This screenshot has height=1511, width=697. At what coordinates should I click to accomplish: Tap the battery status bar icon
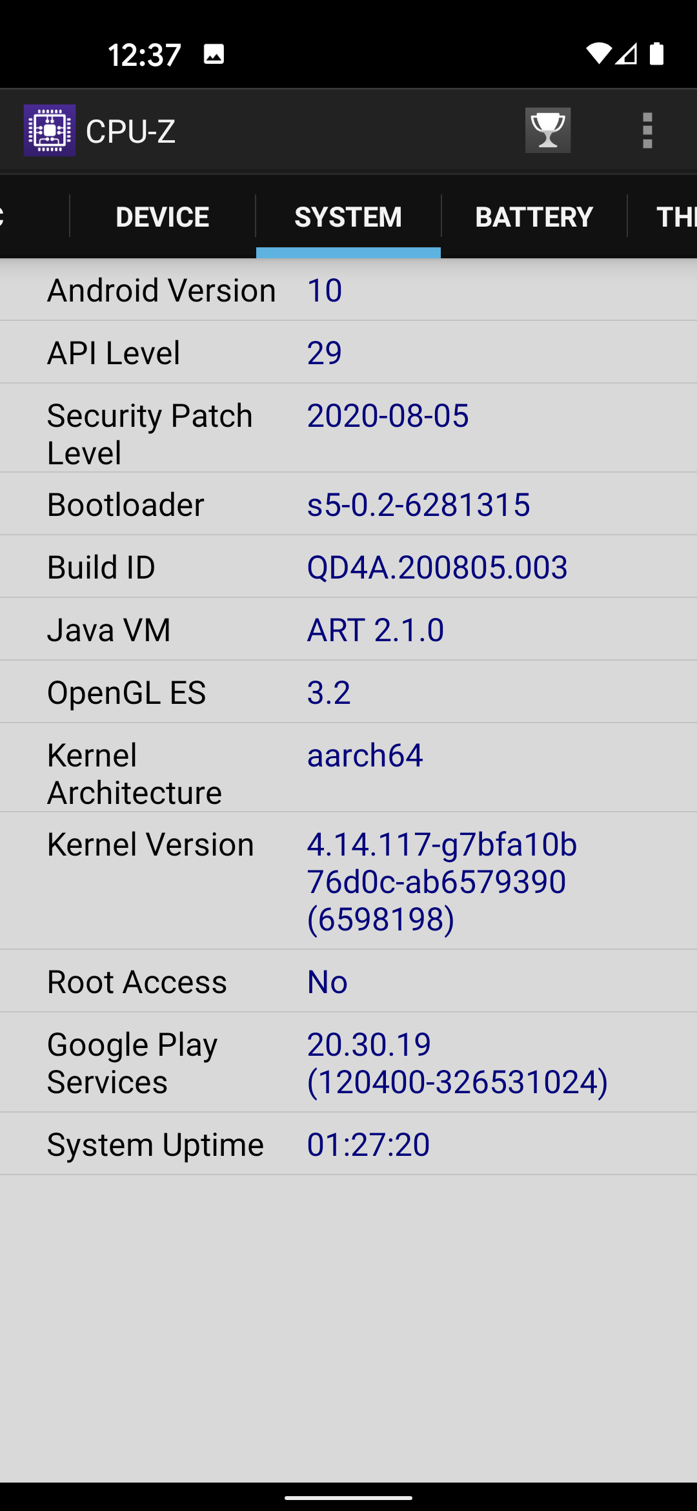pyautogui.click(x=656, y=54)
